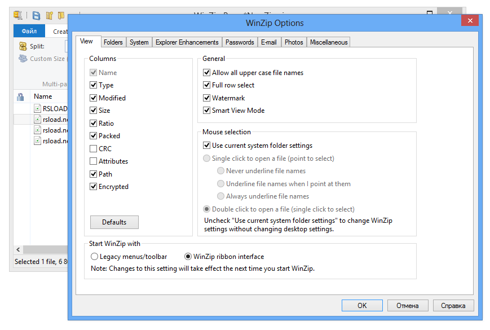
Task: Open the Miscellaneous tab
Action: 329,42
